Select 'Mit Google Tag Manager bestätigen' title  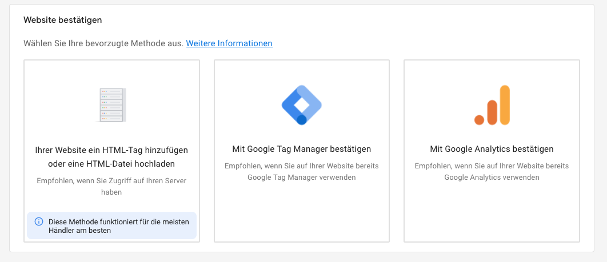[x=302, y=149]
